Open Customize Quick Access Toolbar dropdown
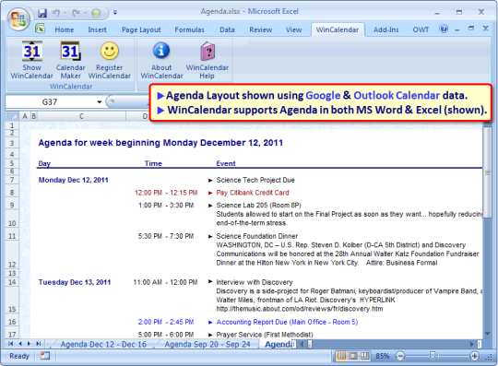Image resolution: width=498 pixels, height=366 pixels. (x=115, y=13)
